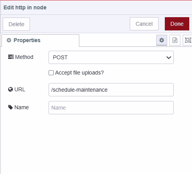
Task: Select the Properties tab
Action: pos(40,40)
